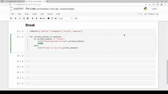Open the Cell menu

(42, 14)
